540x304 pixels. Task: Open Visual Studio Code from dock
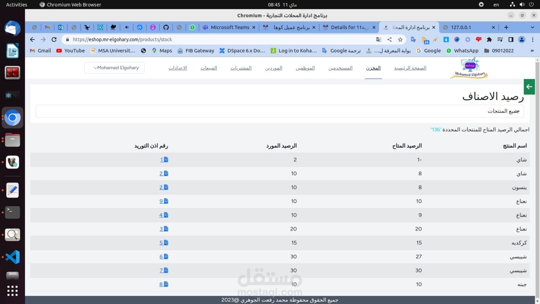(x=12, y=257)
